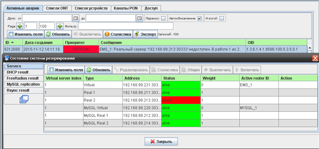
Task: Enable the H-scroll checkbox
Action: coord(221,18)
